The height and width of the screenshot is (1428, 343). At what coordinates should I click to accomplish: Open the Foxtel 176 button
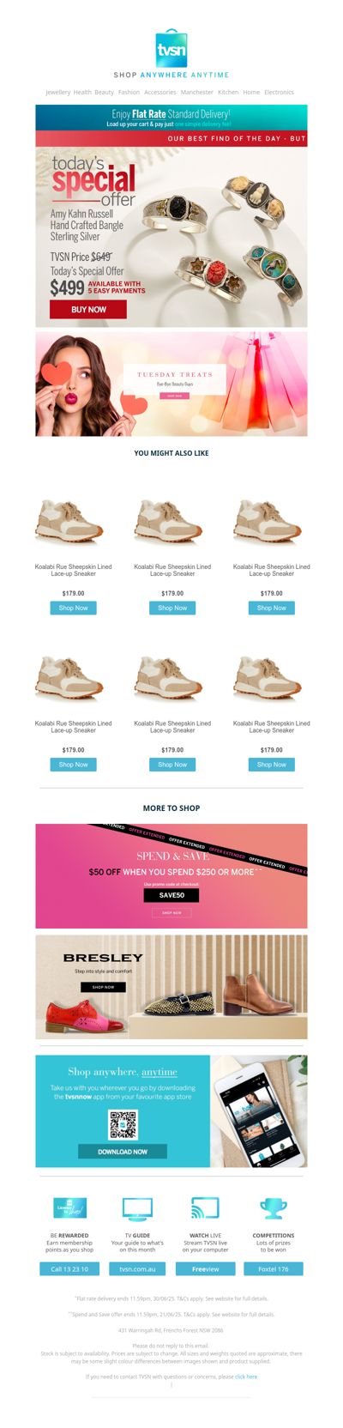tap(274, 1268)
